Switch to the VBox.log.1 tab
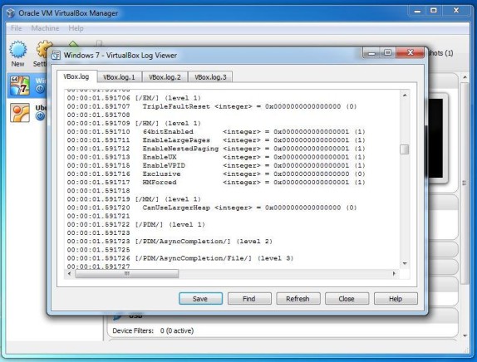This screenshot has width=477, height=362. [x=119, y=77]
